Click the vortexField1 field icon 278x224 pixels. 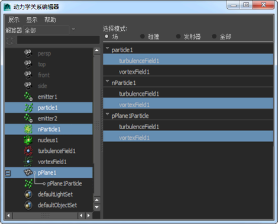[28, 162]
